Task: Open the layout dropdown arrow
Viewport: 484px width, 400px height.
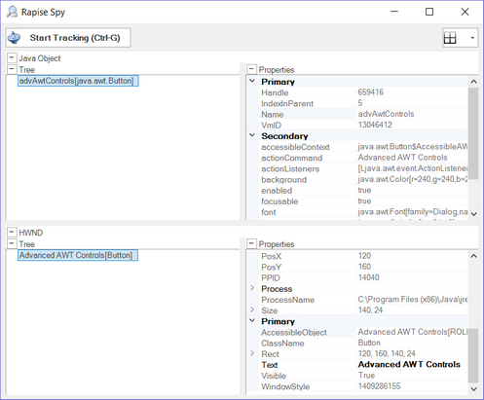Action: pos(472,38)
